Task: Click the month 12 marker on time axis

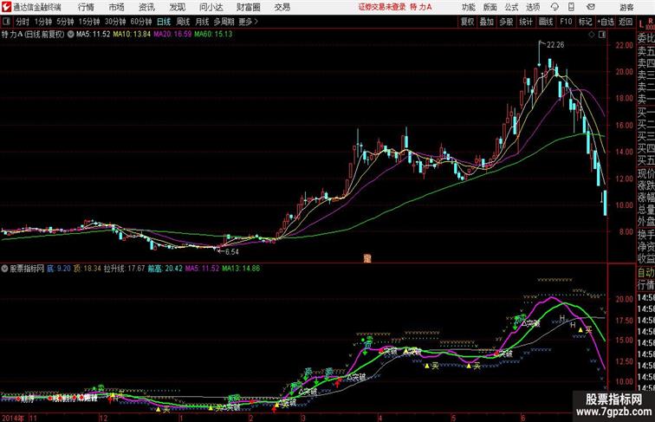Action: [104, 418]
